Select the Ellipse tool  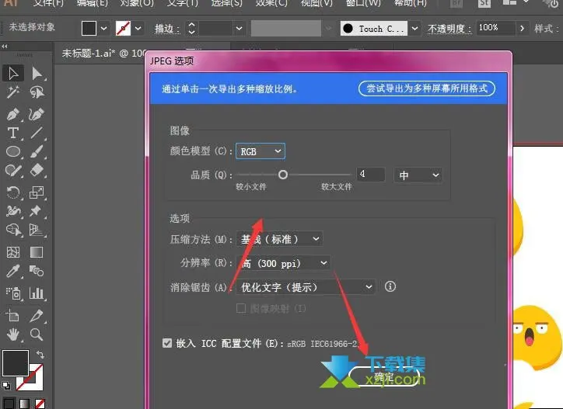[x=13, y=151]
